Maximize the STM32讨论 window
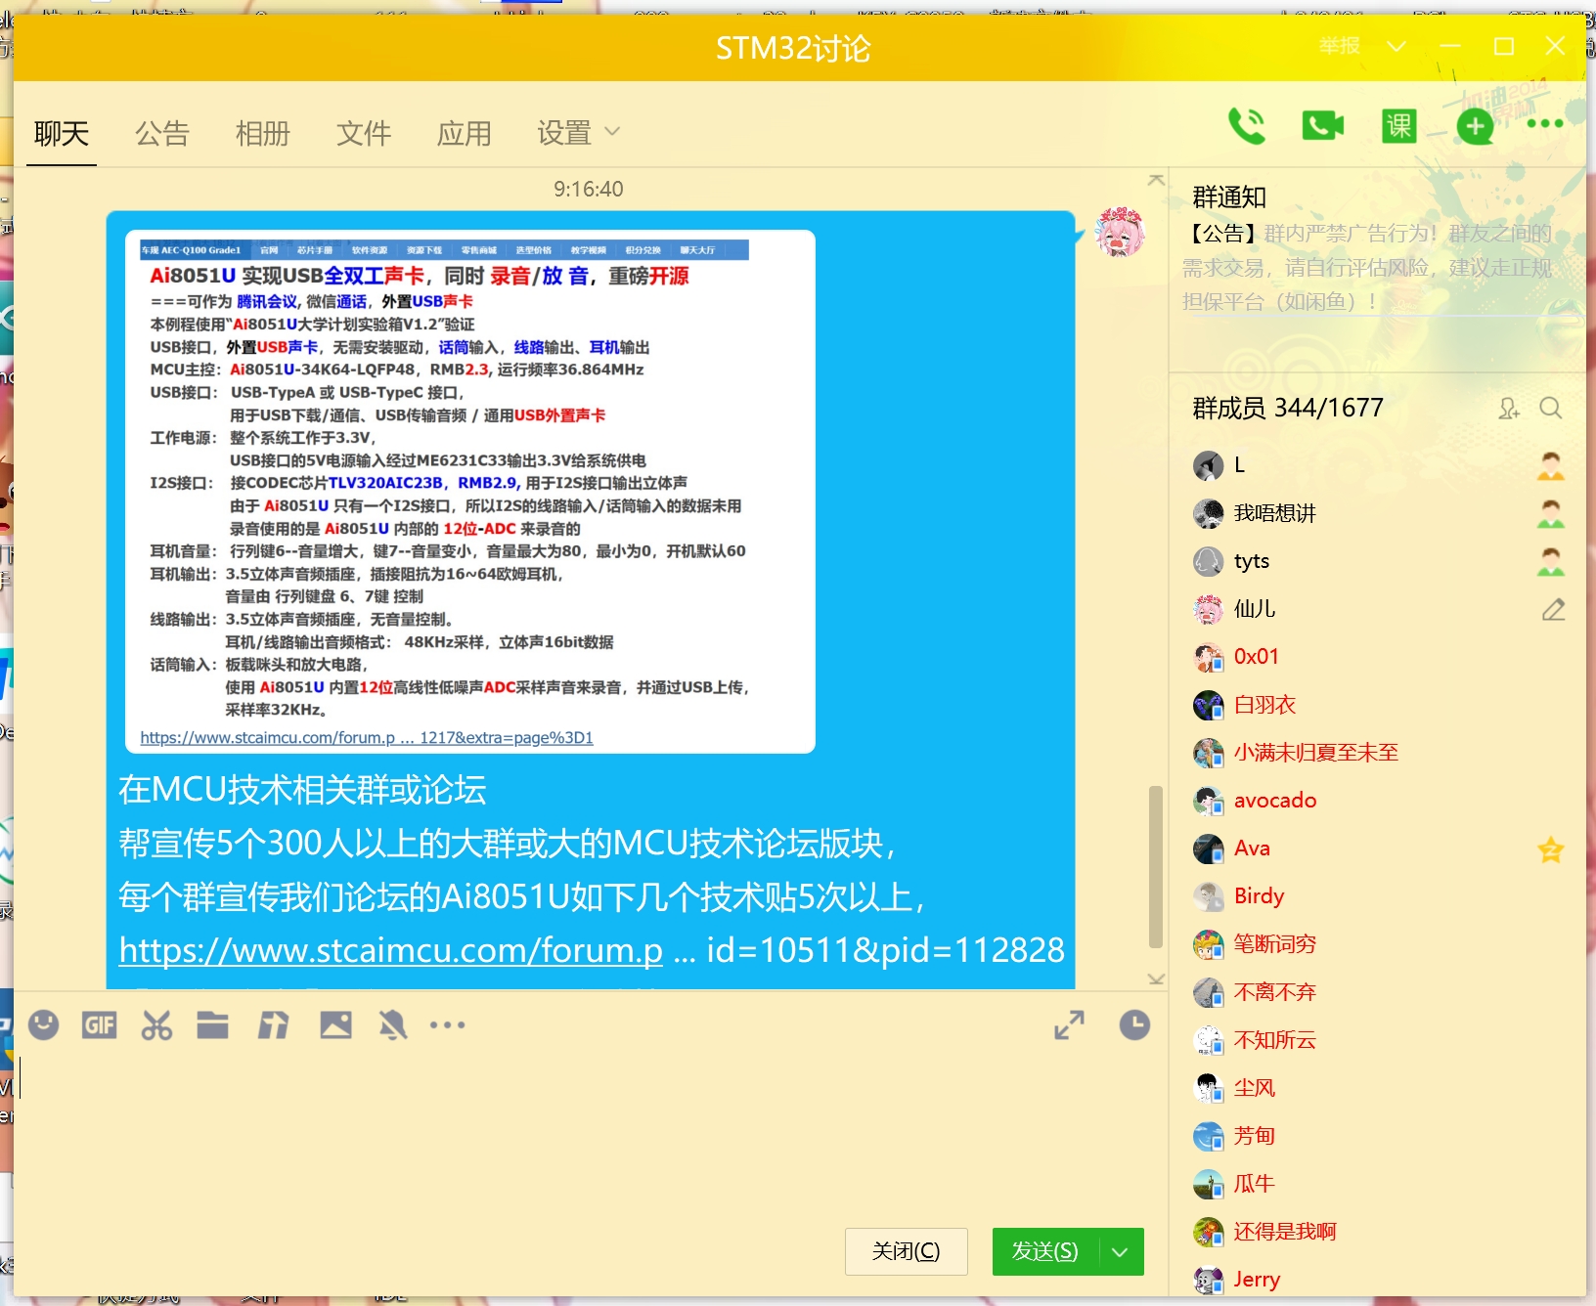 click(x=1504, y=46)
